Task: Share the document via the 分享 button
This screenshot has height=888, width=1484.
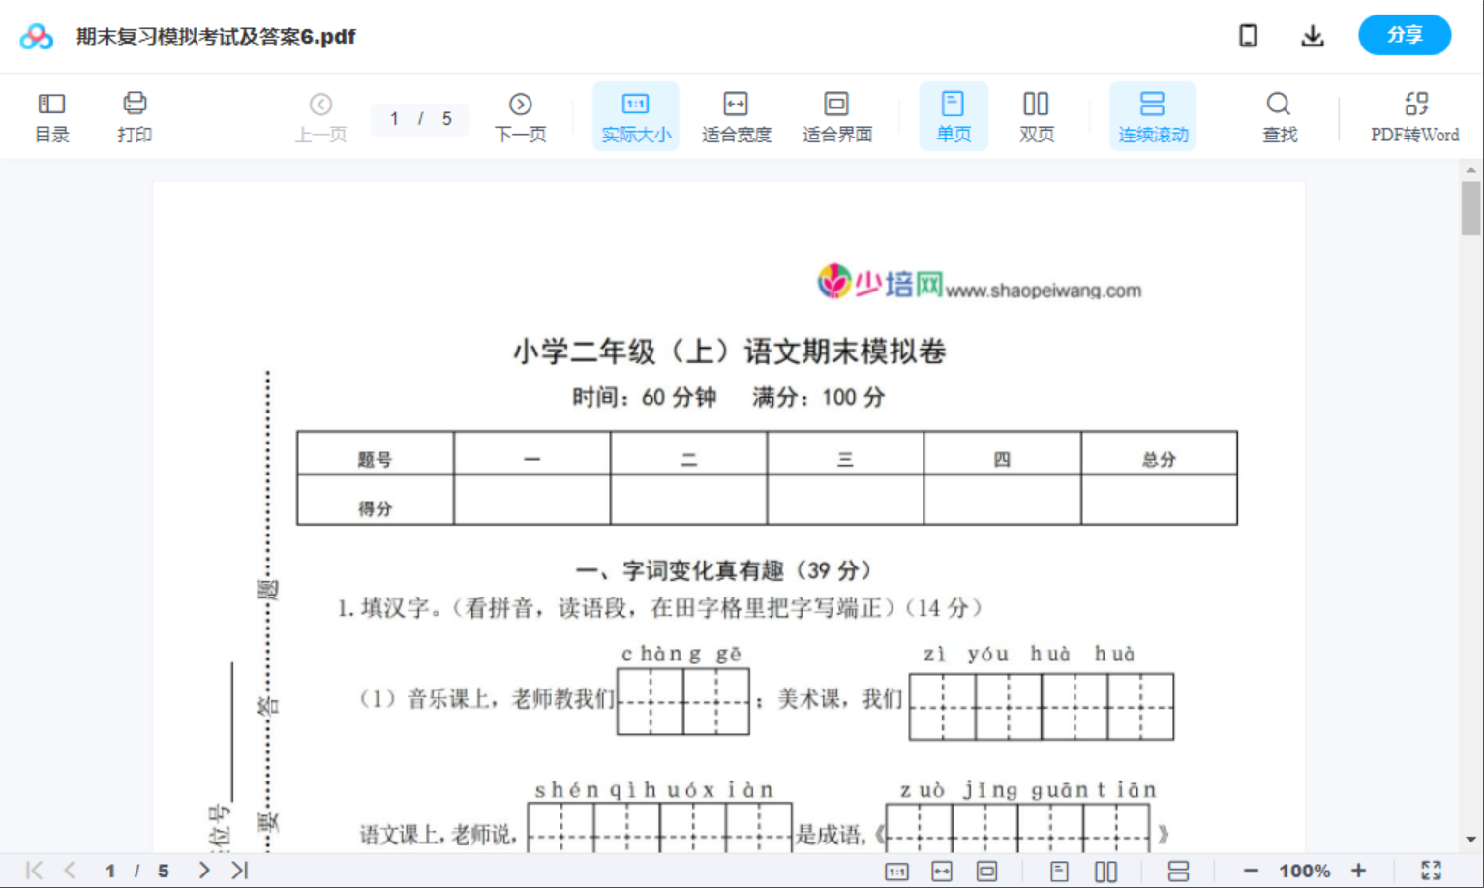Action: (1405, 35)
